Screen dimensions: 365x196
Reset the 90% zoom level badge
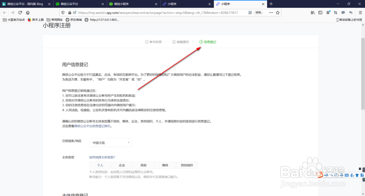tap(258, 12)
